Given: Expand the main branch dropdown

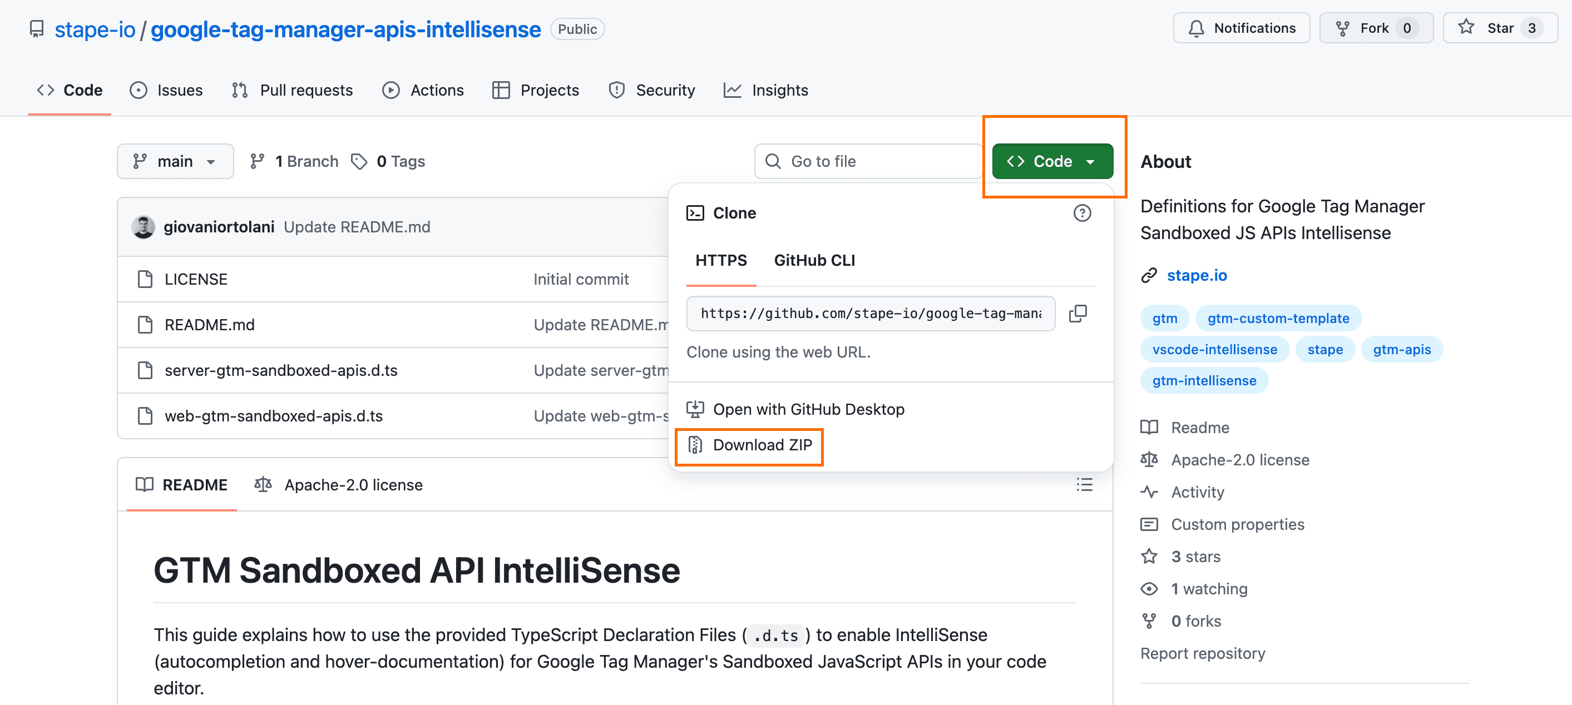Looking at the screenshot, I should pos(175,162).
